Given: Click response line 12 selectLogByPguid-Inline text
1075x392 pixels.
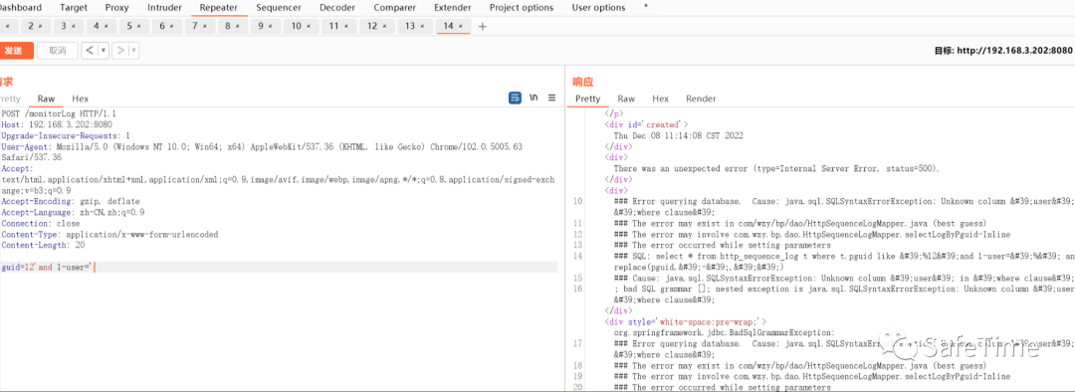Looking at the screenshot, I should pyautogui.click(x=812, y=234).
